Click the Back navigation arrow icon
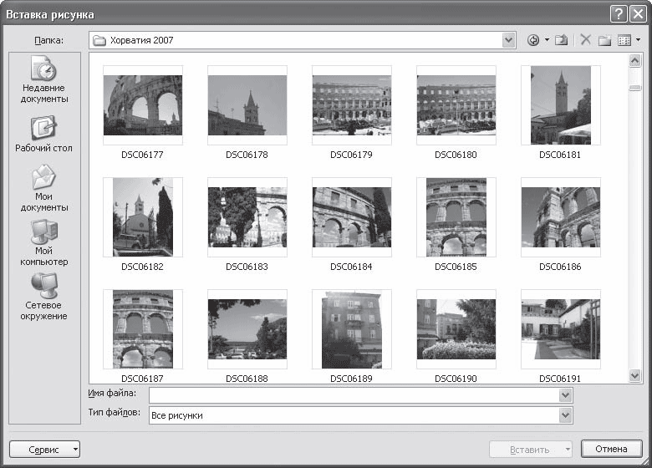 [x=533, y=40]
